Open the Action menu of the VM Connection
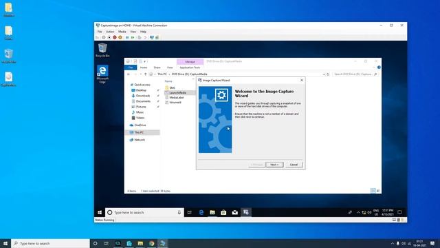 click(x=110, y=32)
